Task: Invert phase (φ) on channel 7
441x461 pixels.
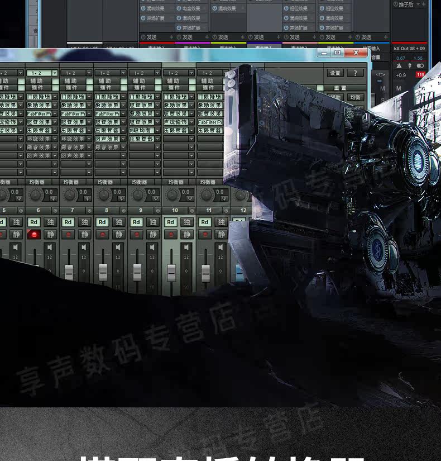Action: pos(88,198)
